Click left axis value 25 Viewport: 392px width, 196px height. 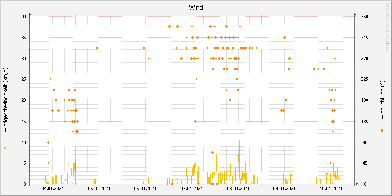(24, 79)
